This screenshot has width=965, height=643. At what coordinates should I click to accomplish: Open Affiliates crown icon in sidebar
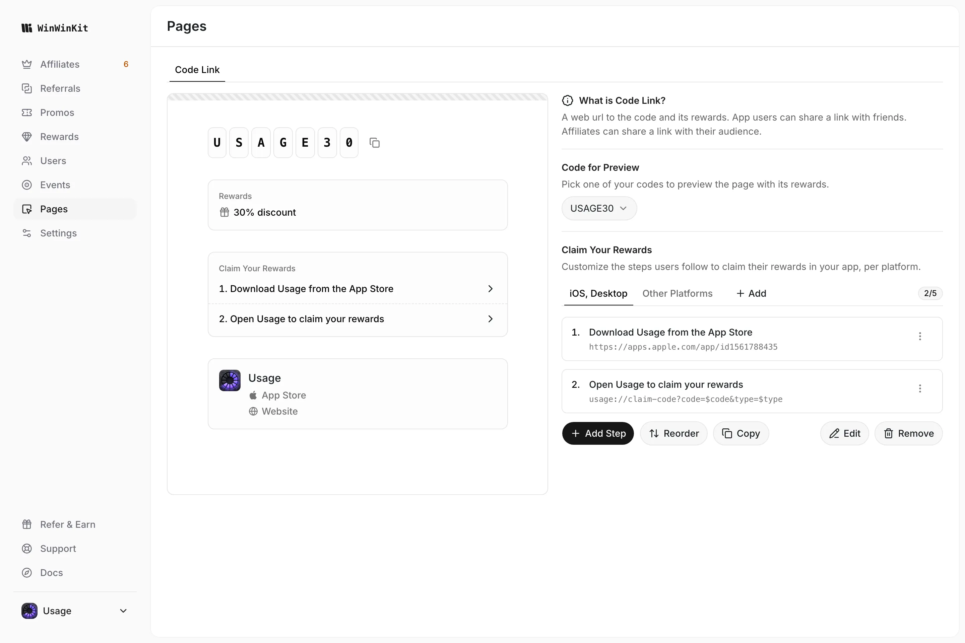point(27,64)
